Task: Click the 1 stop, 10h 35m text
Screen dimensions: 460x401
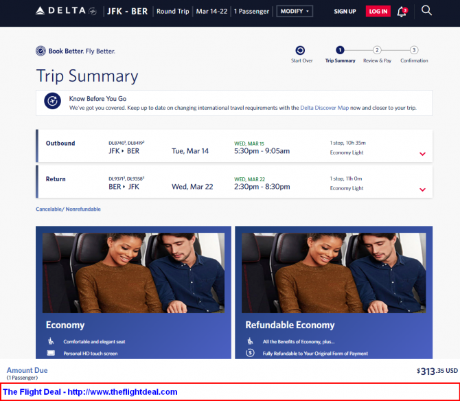Action: pos(347,143)
